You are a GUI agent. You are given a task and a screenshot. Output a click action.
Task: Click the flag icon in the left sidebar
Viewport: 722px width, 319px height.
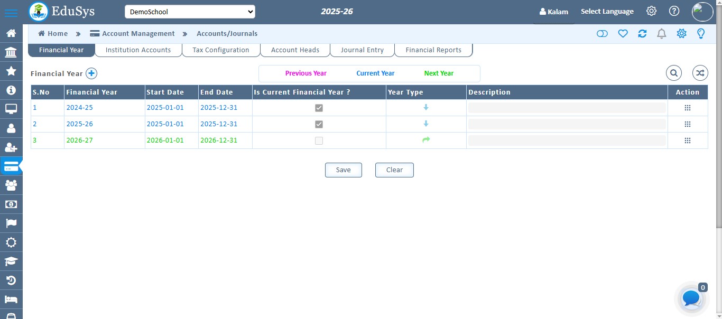click(x=11, y=223)
